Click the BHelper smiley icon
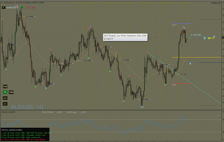 coord(219,3)
